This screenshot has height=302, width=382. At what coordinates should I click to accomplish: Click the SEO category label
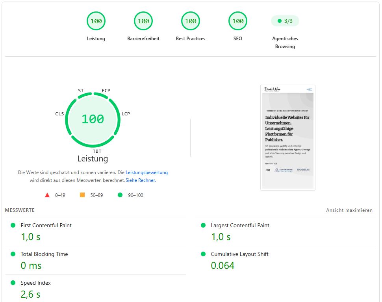(238, 39)
